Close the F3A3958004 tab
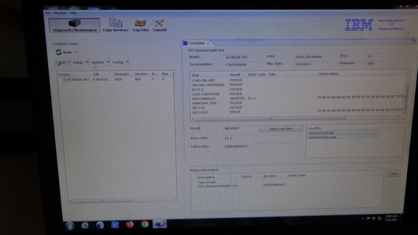This screenshot has height=235, width=418. click(208, 43)
